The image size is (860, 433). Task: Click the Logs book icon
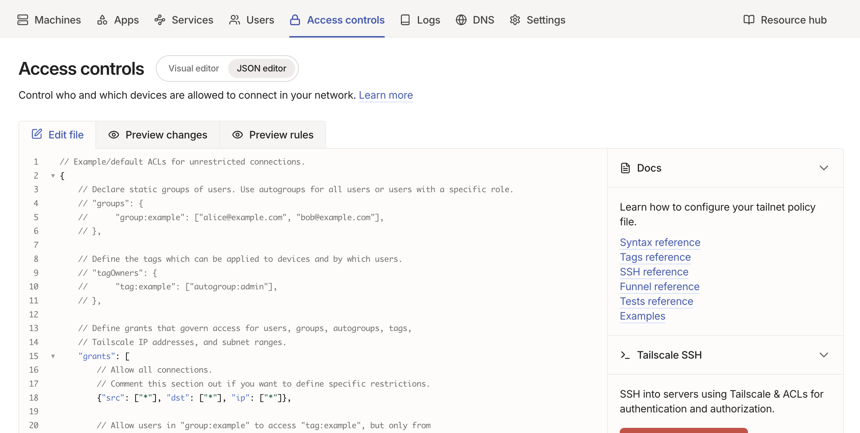(405, 20)
